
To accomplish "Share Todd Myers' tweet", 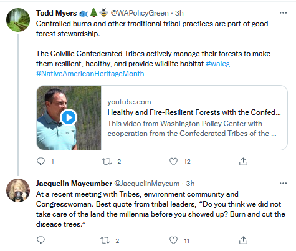I will pos(243,161).
